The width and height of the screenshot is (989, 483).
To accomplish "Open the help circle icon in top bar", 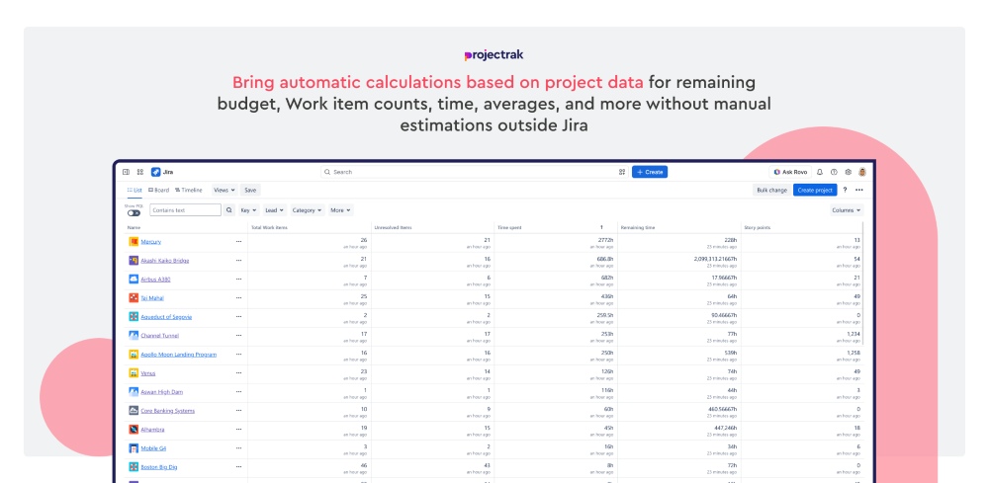I will pyautogui.click(x=834, y=172).
